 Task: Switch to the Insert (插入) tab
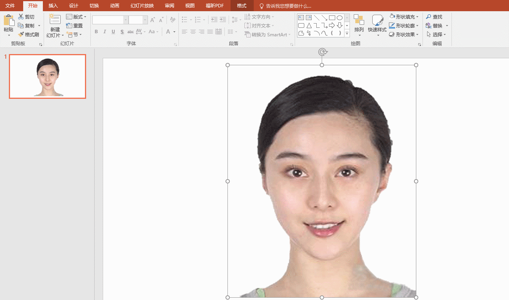coord(53,6)
